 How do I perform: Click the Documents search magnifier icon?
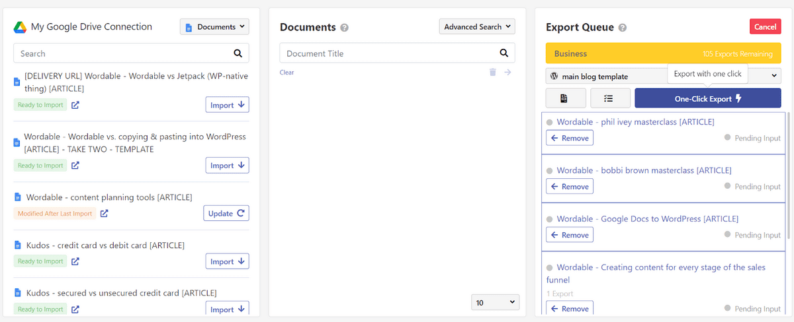[504, 53]
